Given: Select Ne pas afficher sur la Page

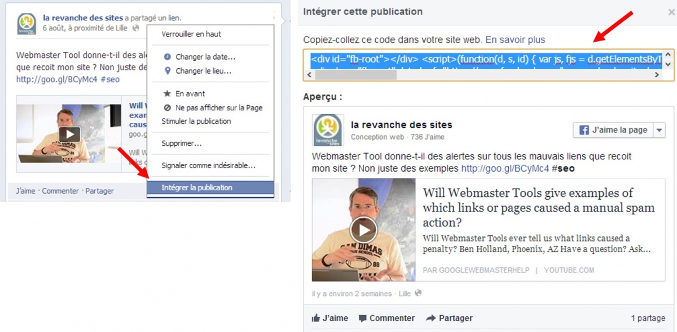Looking at the screenshot, I should click(x=210, y=107).
